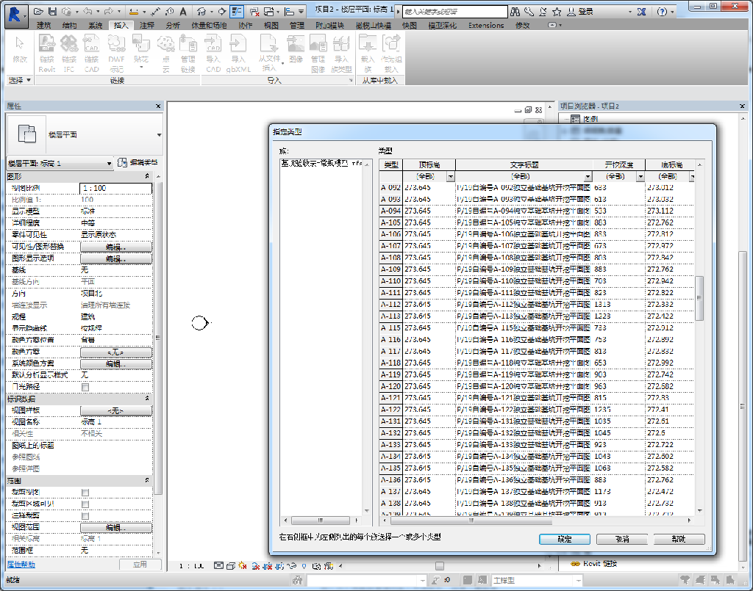The image size is (753, 591).
Task: Click the horizontal scrollbar under family list
Action: pos(320,520)
